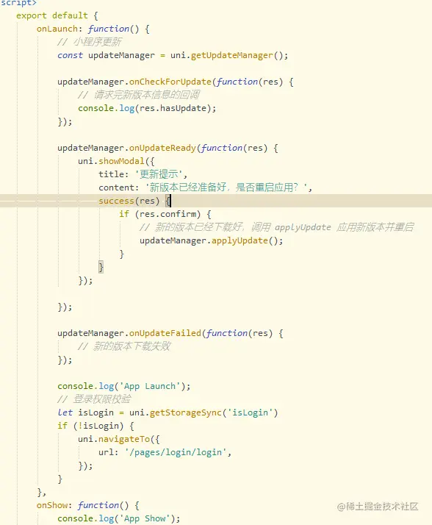This screenshot has width=432, height=525.
Task: Click the 'export default' keywords
Action: (x=52, y=15)
